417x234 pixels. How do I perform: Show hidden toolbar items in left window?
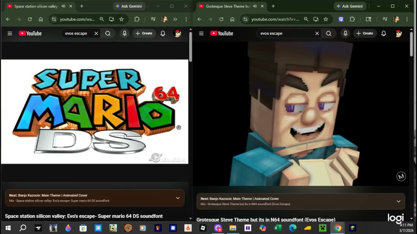click(x=175, y=19)
